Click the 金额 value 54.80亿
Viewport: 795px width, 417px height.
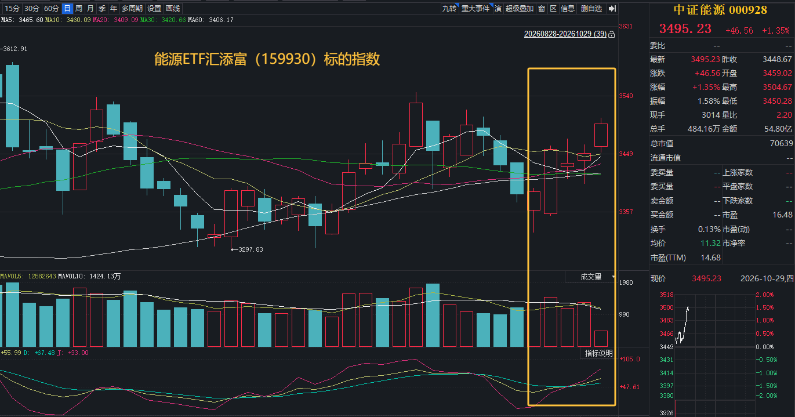[779, 129]
